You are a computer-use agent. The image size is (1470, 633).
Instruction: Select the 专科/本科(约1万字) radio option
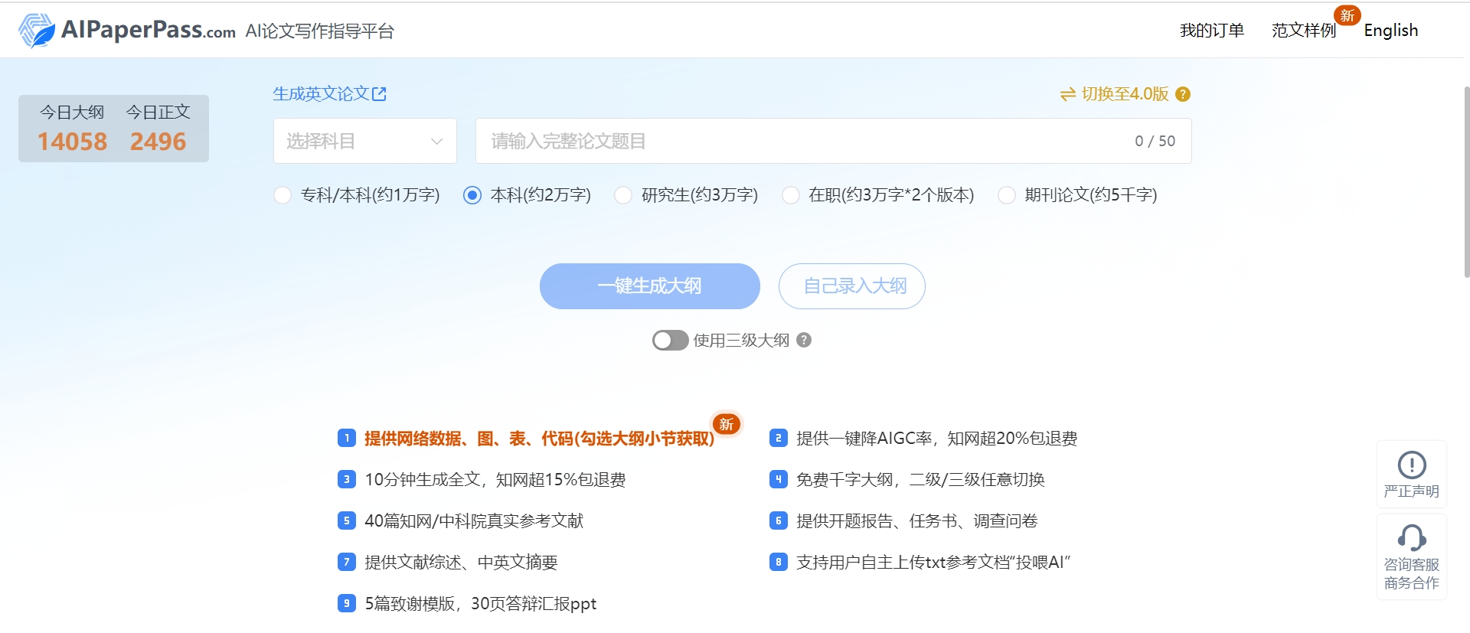[x=283, y=195]
